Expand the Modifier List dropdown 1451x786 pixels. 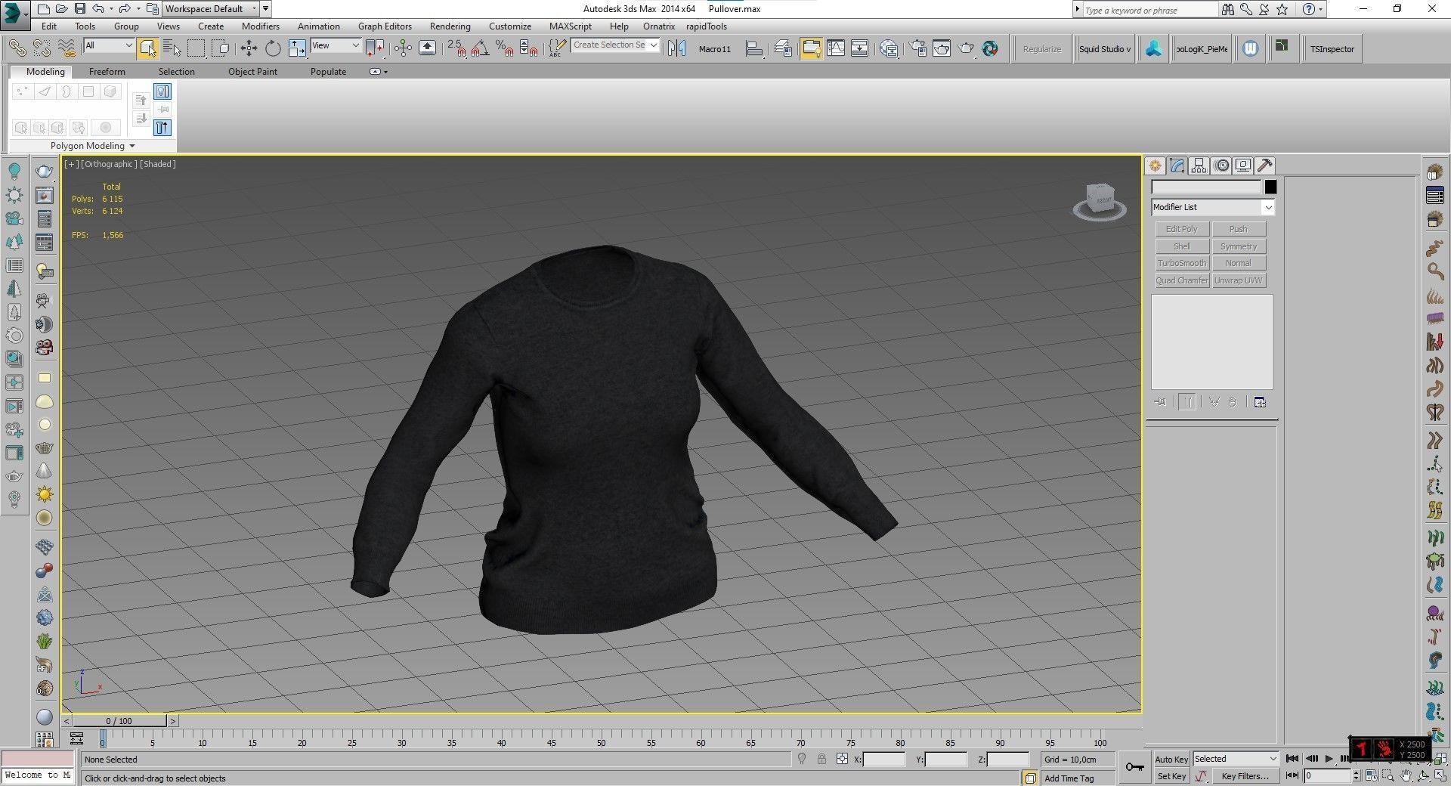click(x=1213, y=207)
